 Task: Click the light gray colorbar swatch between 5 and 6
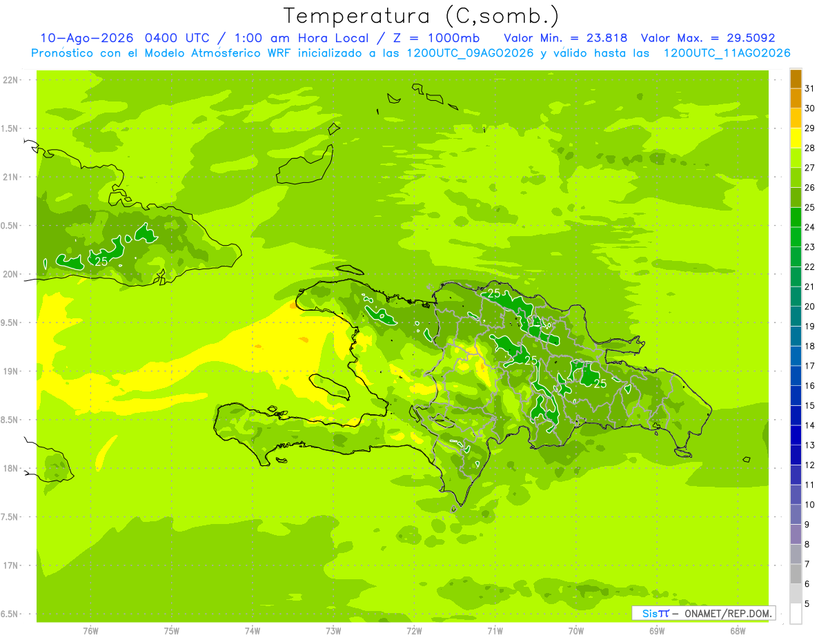pyautogui.click(x=796, y=594)
